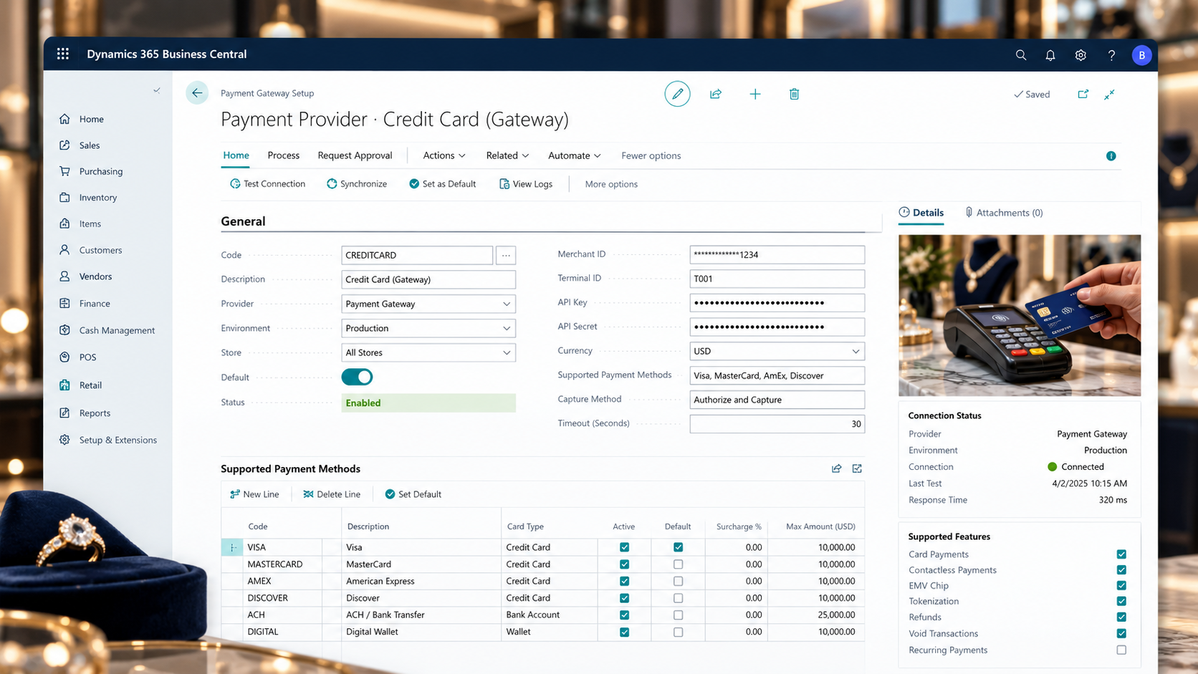
Task: Switch to Attachments (0) tab
Action: pyautogui.click(x=1003, y=213)
